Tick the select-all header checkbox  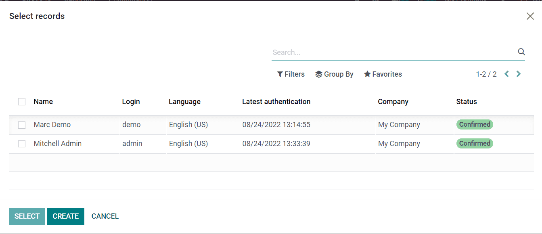point(22,102)
